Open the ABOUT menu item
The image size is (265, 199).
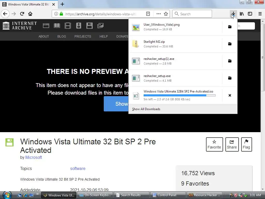click(x=43, y=36)
